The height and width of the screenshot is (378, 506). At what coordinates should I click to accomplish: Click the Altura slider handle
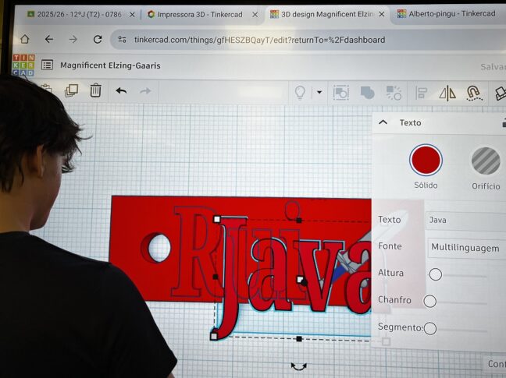tap(436, 274)
